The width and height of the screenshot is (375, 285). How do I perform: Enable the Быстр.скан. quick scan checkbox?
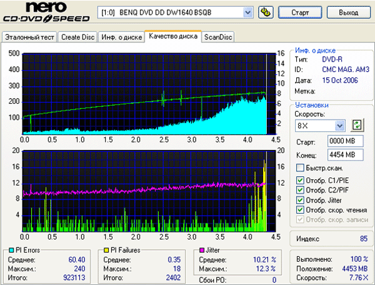[x=301, y=168]
